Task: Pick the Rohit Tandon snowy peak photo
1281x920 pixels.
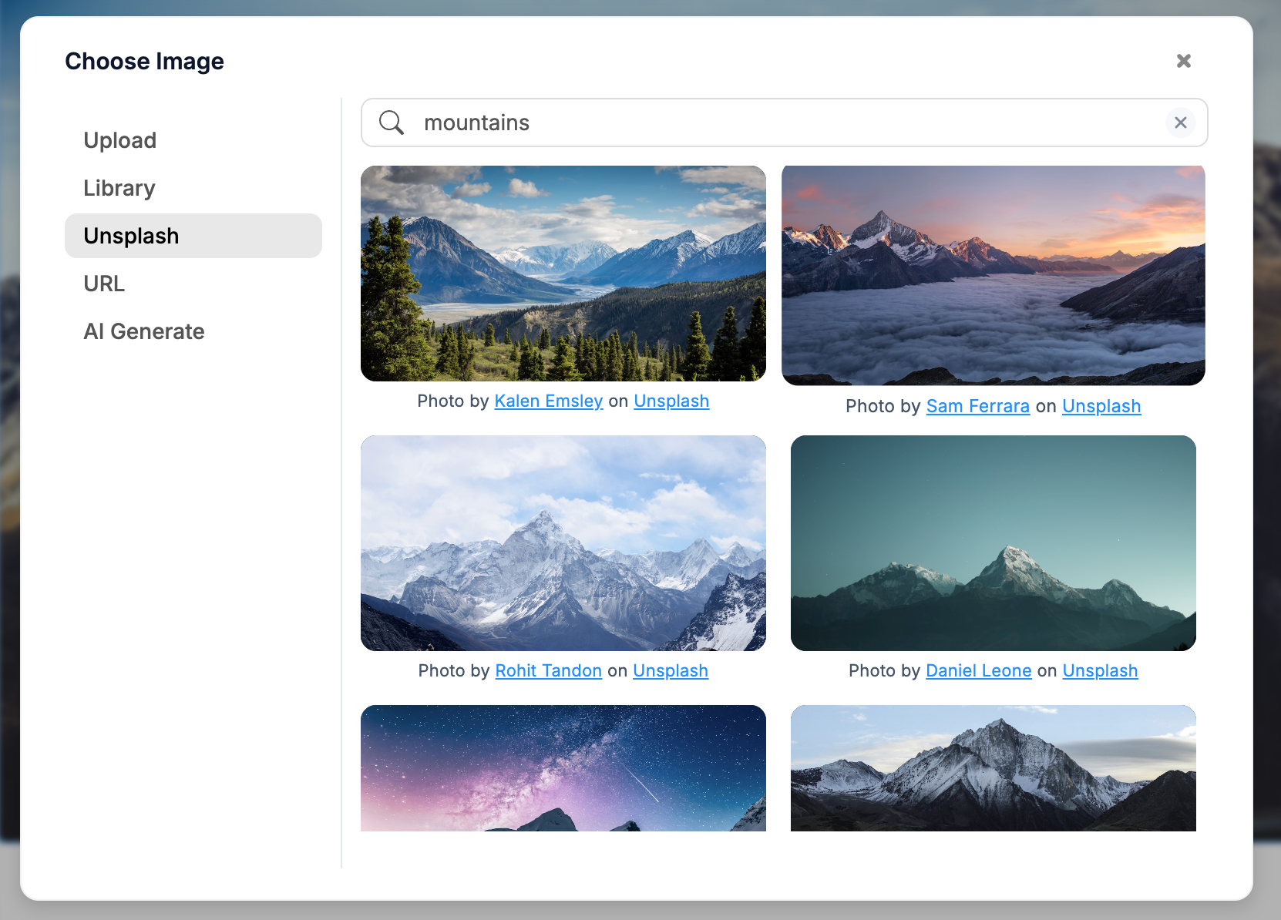Action: pos(563,543)
